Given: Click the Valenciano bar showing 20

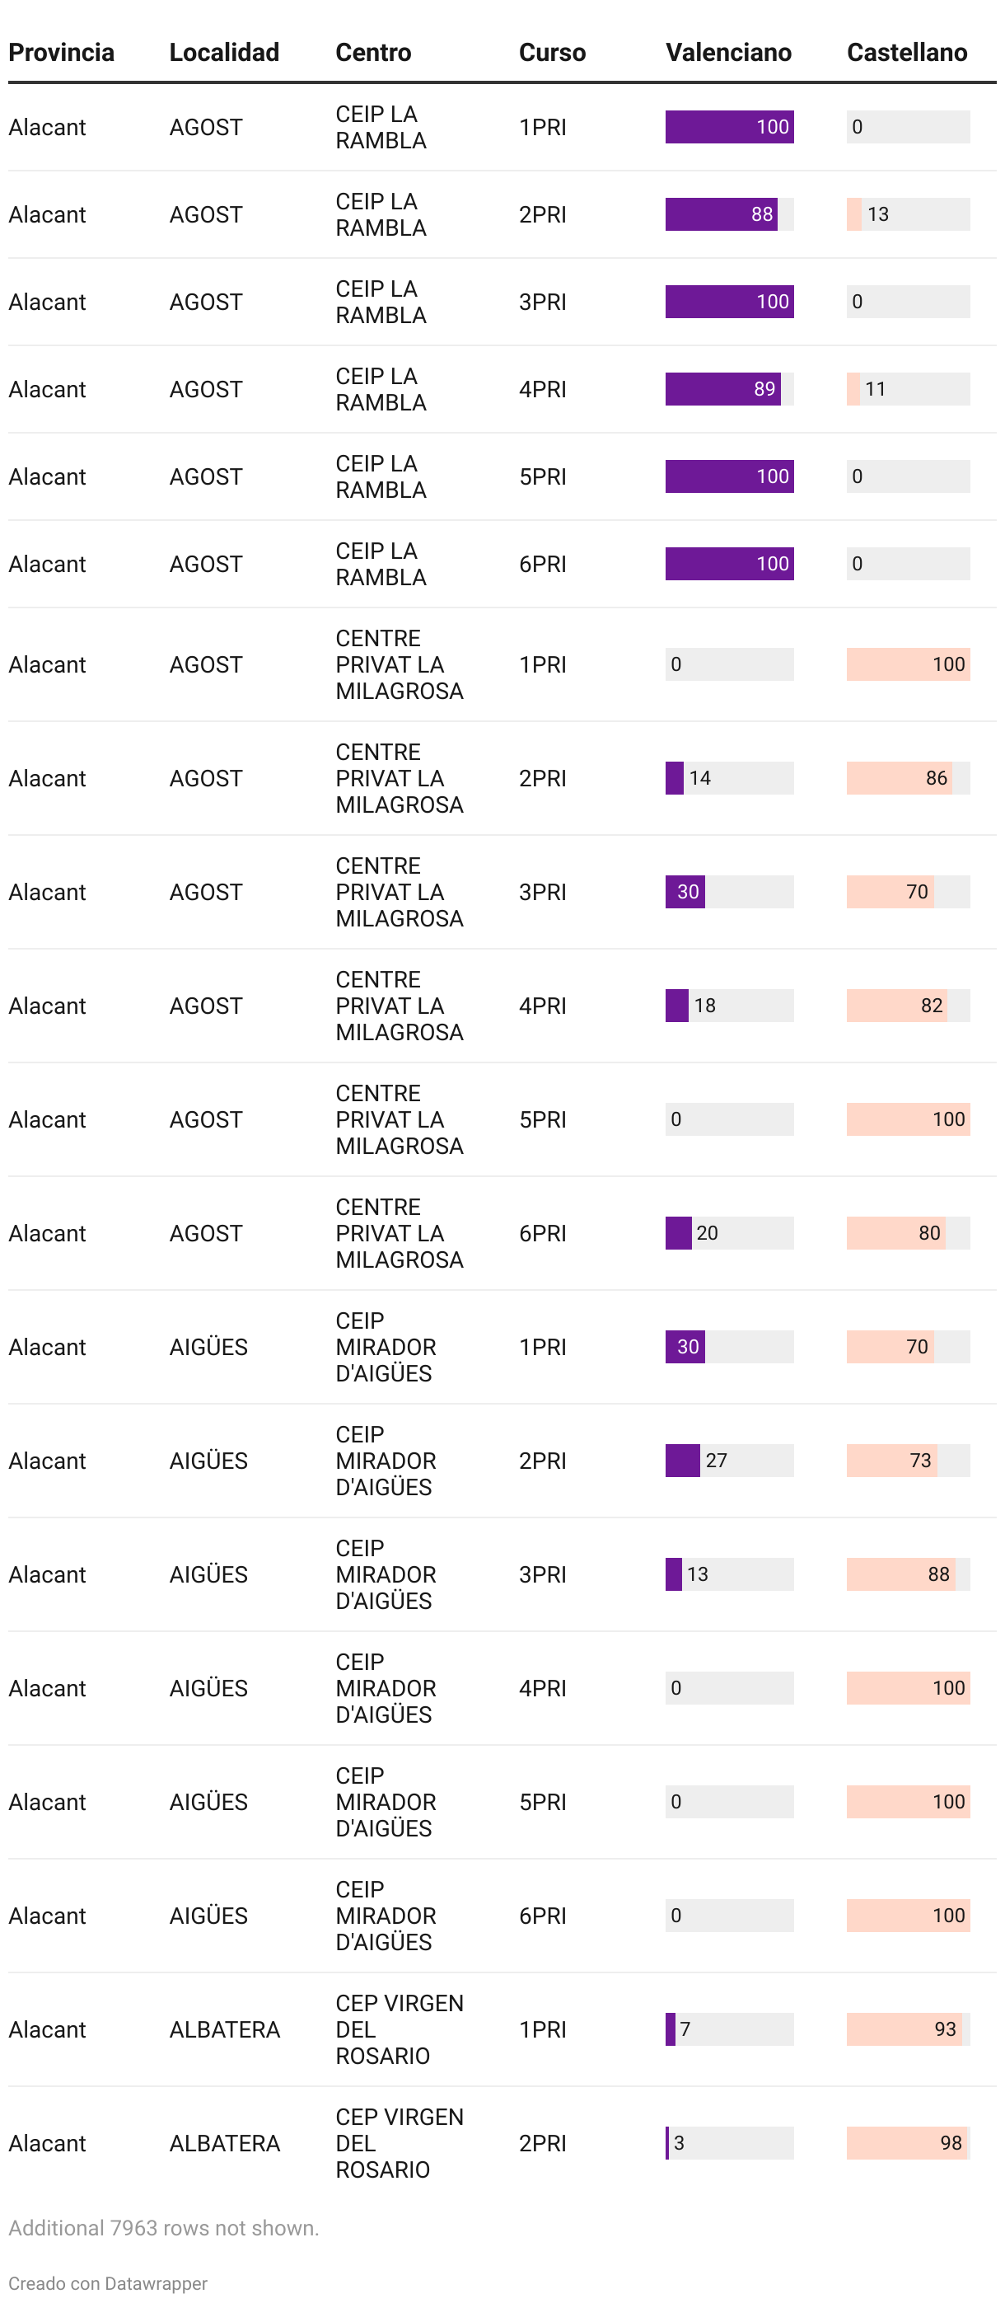Looking at the screenshot, I should click(x=678, y=1233).
